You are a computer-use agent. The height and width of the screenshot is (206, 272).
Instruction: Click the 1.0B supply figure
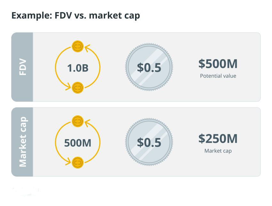[78, 68]
